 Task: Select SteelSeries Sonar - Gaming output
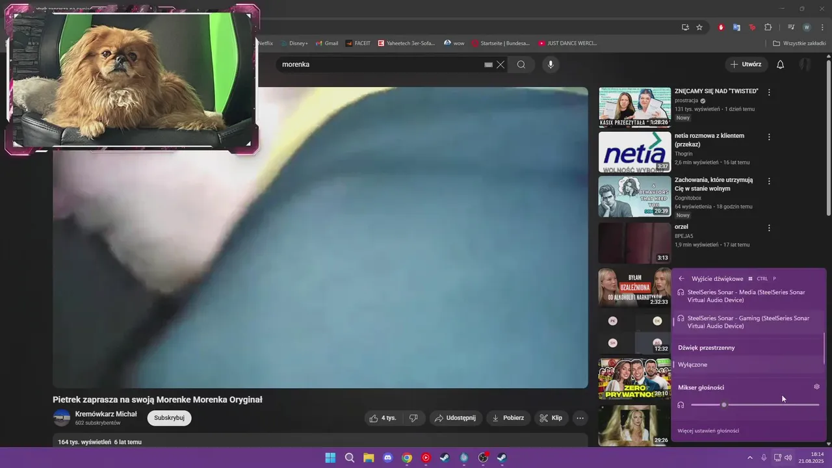[x=748, y=322]
